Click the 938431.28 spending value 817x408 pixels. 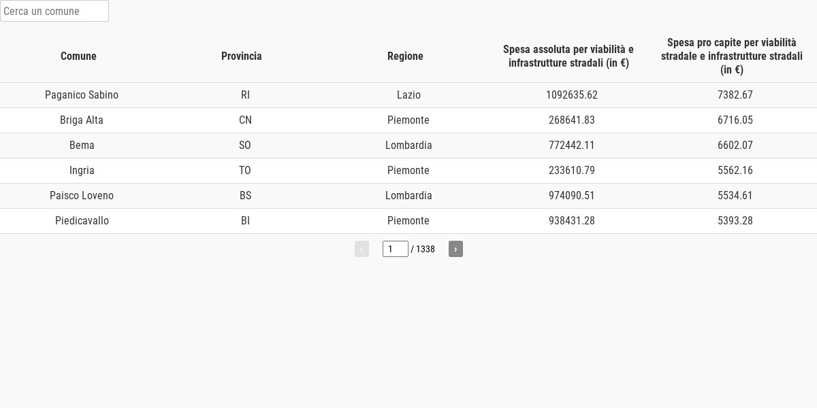572,221
